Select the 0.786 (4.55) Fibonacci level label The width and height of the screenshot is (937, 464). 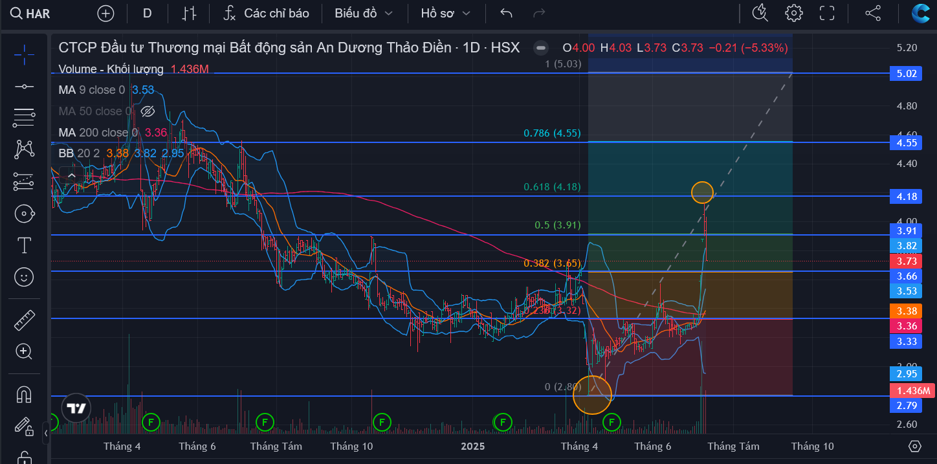pyautogui.click(x=552, y=133)
